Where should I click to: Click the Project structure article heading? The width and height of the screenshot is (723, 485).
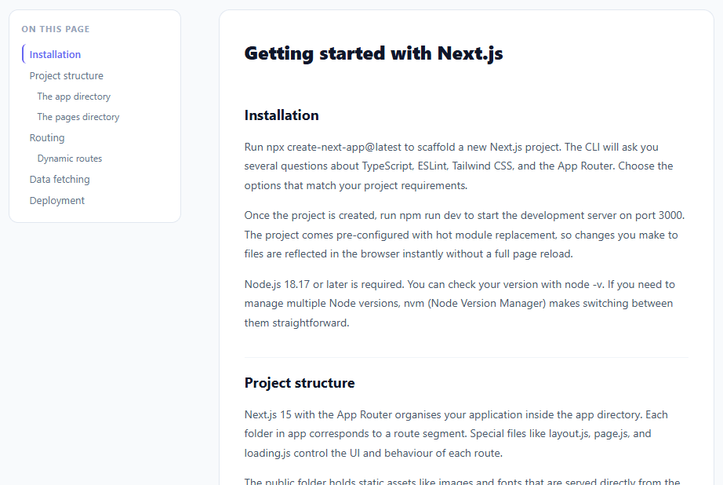click(300, 382)
